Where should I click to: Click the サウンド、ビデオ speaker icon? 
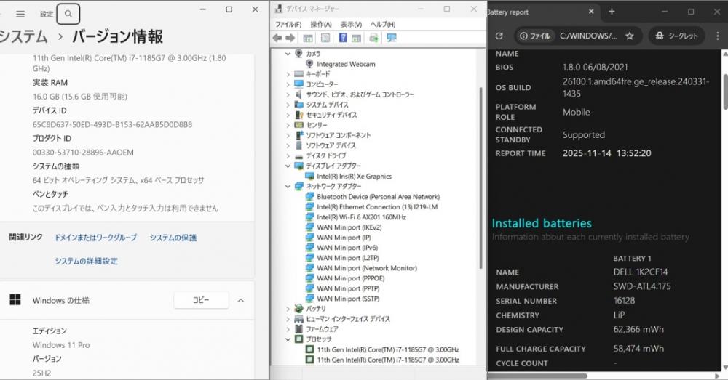tap(298, 94)
